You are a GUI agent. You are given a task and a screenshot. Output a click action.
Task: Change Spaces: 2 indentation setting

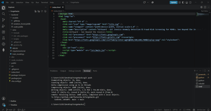point(167,110)
